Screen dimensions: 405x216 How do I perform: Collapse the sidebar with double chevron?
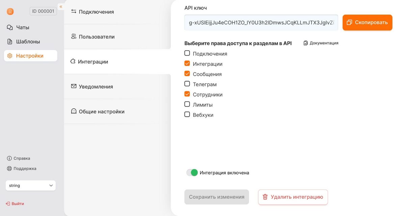pyautogui.click(x=61, y=7)
